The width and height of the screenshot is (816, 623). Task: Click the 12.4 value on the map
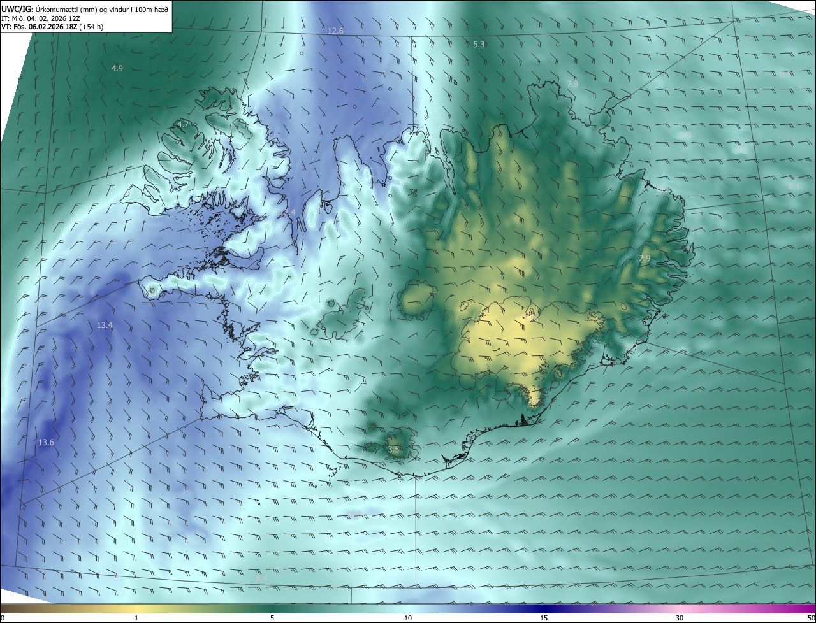(288, 212)
